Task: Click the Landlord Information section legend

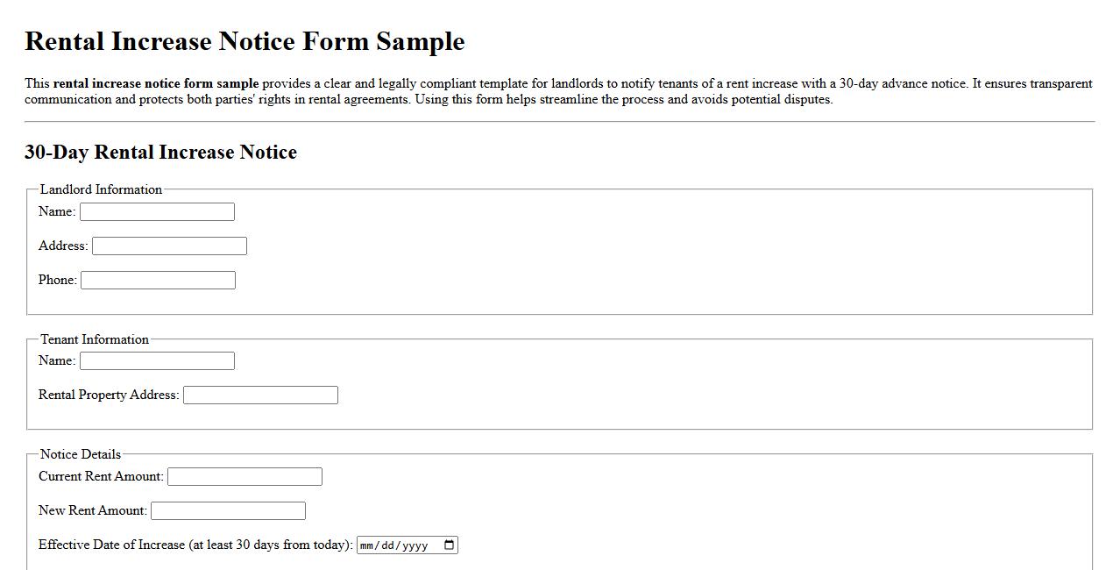Action: point(102,189)
